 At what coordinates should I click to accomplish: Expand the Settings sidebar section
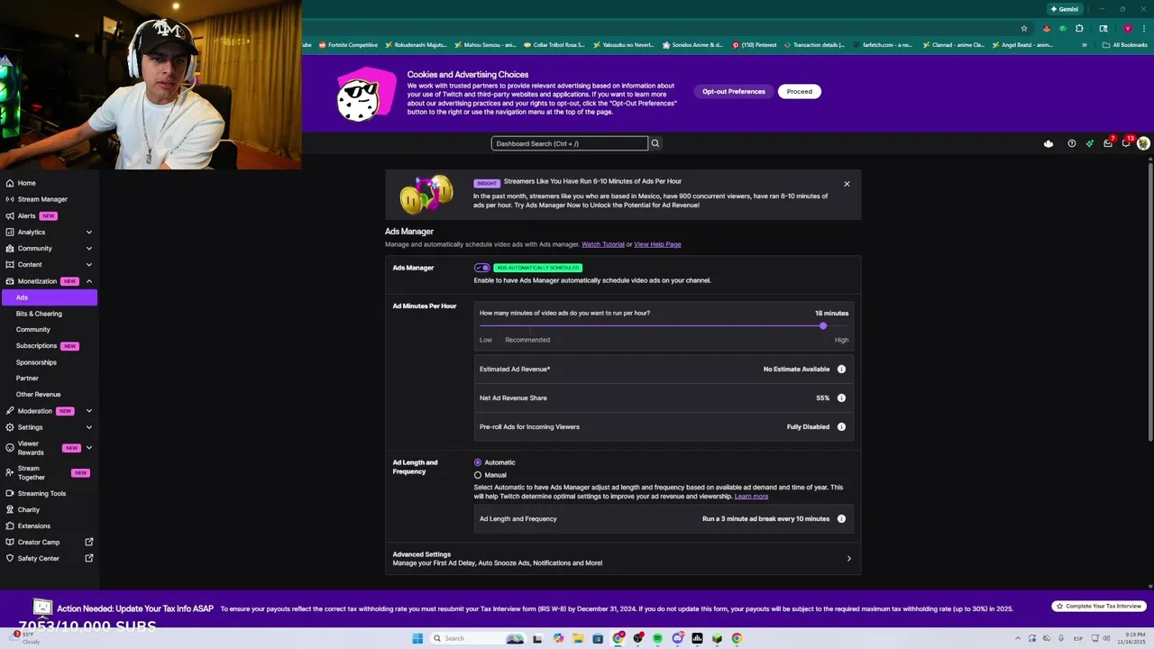click(x=88, y=427)
